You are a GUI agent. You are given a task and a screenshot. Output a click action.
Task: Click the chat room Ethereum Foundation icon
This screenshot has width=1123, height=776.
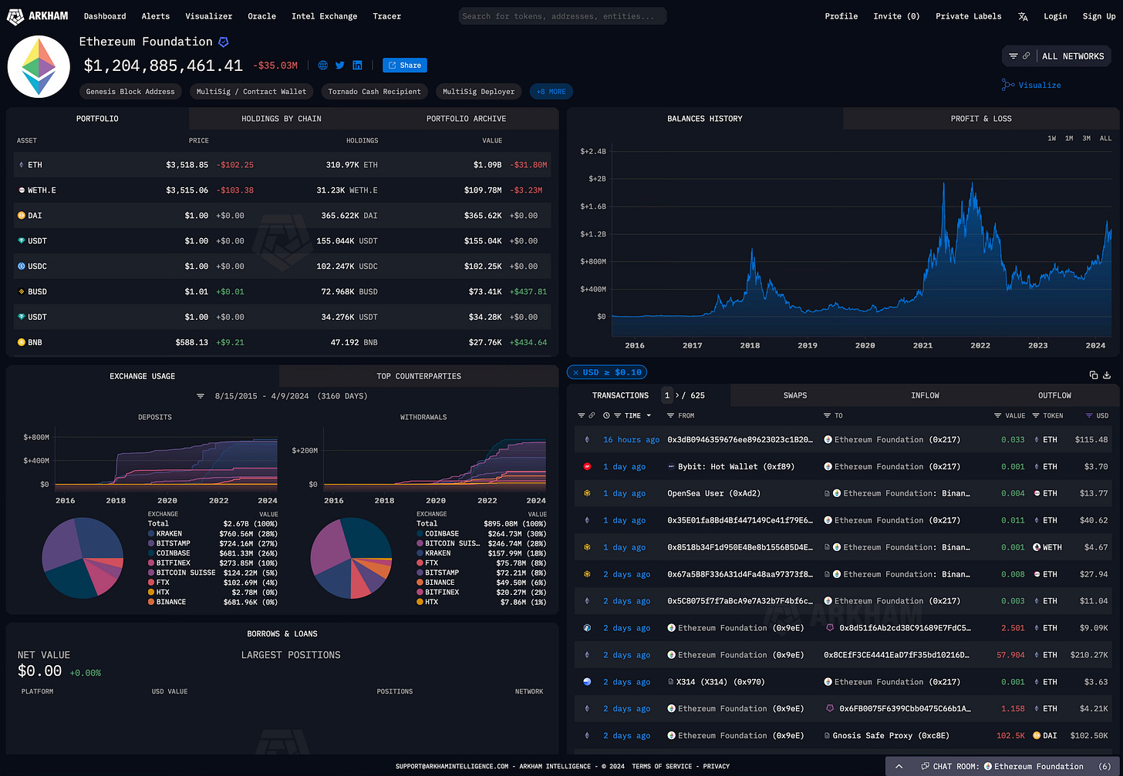(x=988, y=766)
